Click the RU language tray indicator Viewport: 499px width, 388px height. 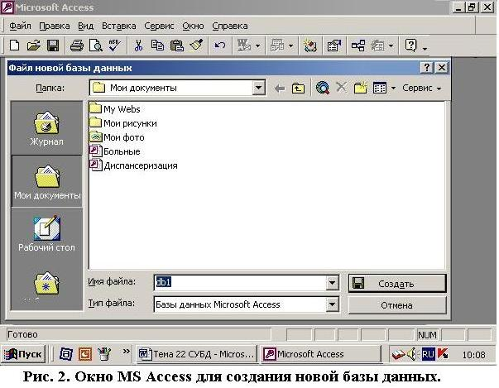click(x=428, y=354)
